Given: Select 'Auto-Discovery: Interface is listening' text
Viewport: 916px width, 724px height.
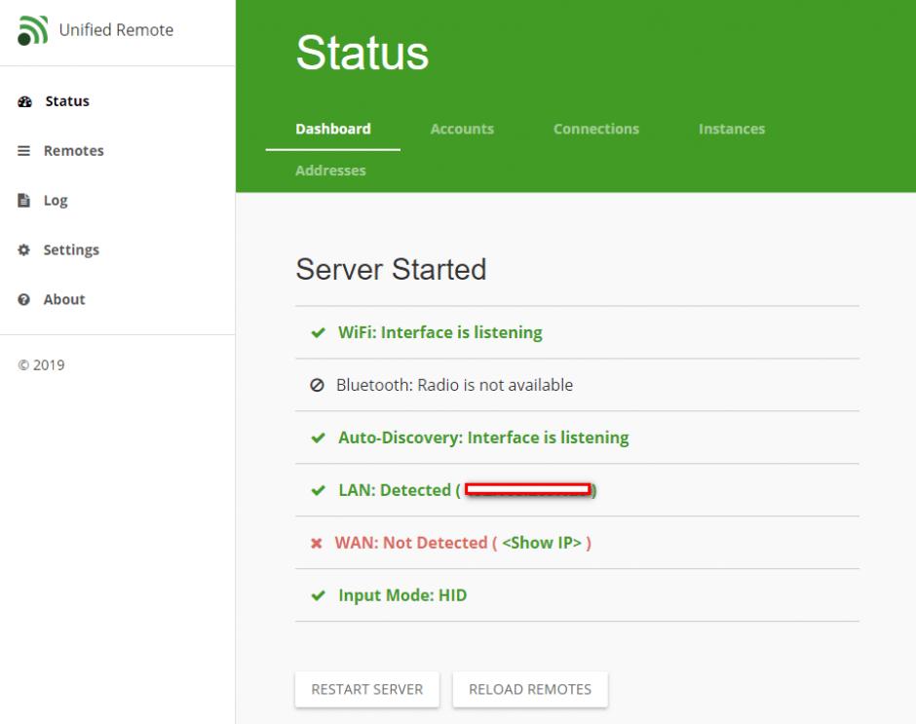Looking at the screenshot, I should coord(483,438).
